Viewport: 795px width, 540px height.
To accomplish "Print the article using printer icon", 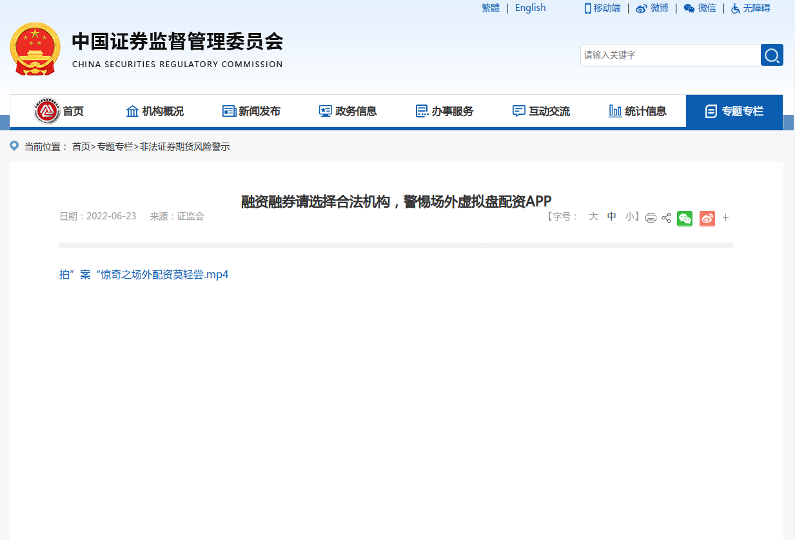I will (651, 218).
